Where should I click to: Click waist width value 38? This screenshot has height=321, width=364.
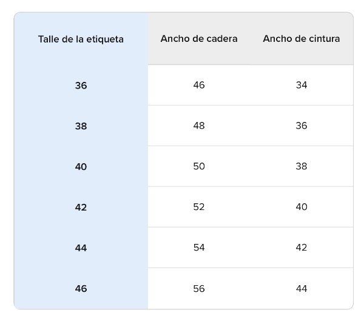(302, 166)
